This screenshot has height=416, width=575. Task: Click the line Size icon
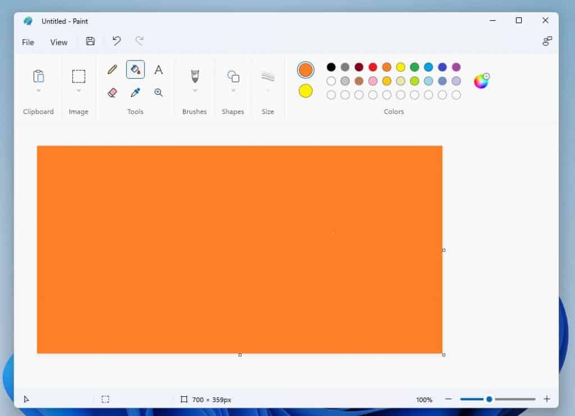point(268,76)
